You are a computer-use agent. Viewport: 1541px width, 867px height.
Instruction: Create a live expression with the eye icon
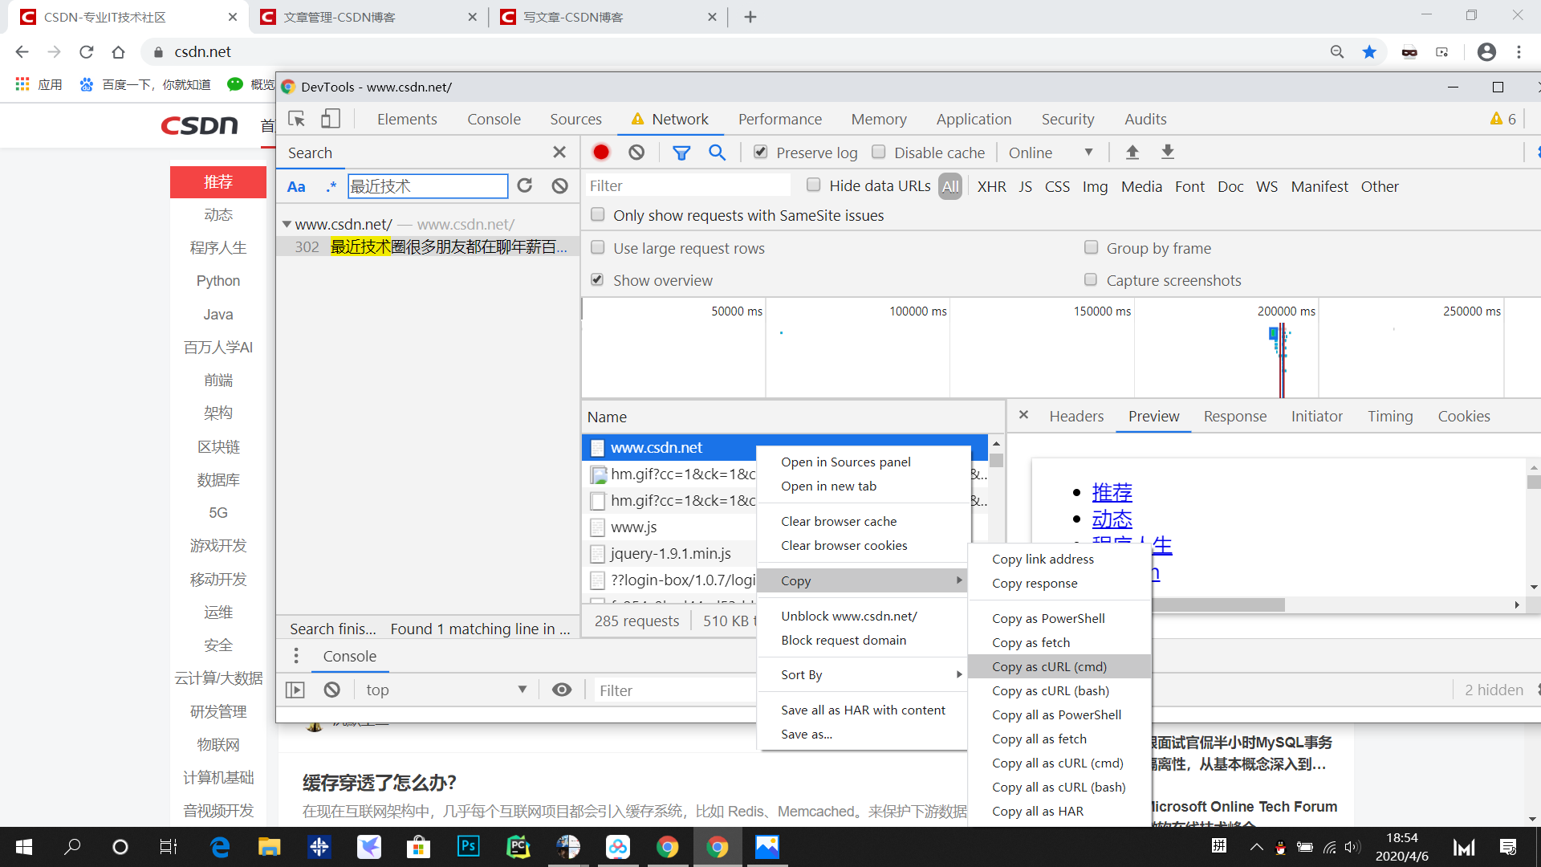tap(562, 689)
